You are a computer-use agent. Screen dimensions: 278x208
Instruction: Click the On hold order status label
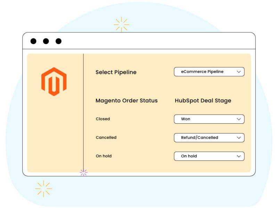[x=104, y=156]
